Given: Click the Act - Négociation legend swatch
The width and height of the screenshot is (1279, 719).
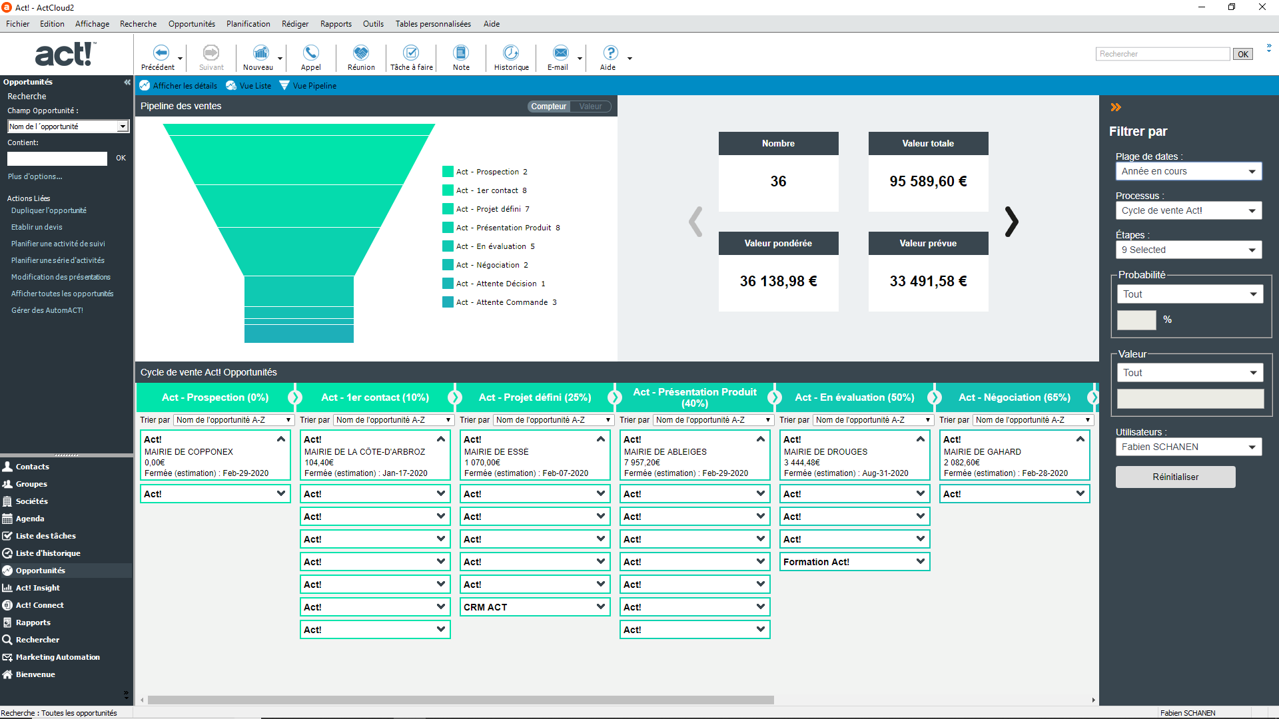Looking at the screenshot, I should (448, 264).
